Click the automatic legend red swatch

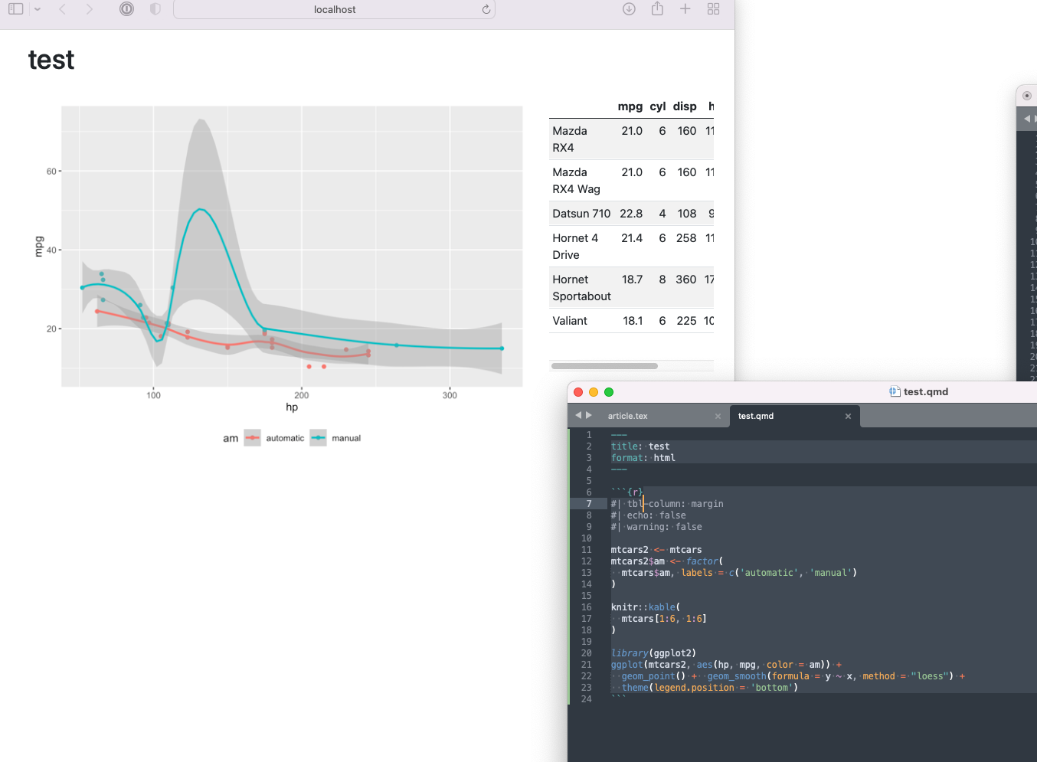coord(253,438)
